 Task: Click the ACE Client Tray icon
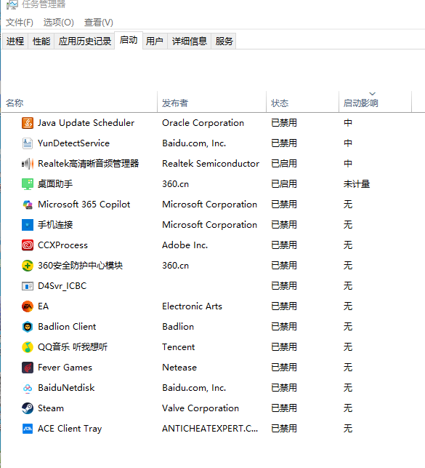click(28, 429)
